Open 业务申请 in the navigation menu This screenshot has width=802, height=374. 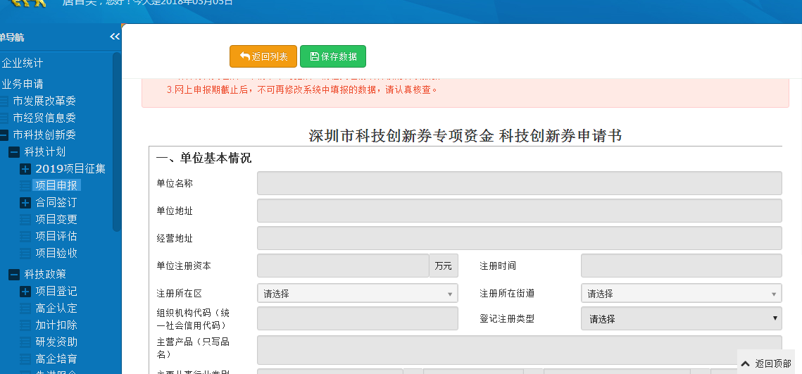click(23, 84)
